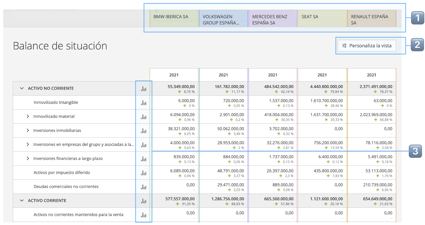Click value 48.791.000,00 impuesto diferido cell
This screenshot has width=425, height=225.
(x=231, y=171)
